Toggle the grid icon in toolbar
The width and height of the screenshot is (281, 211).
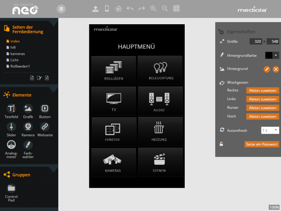[176, 9]
